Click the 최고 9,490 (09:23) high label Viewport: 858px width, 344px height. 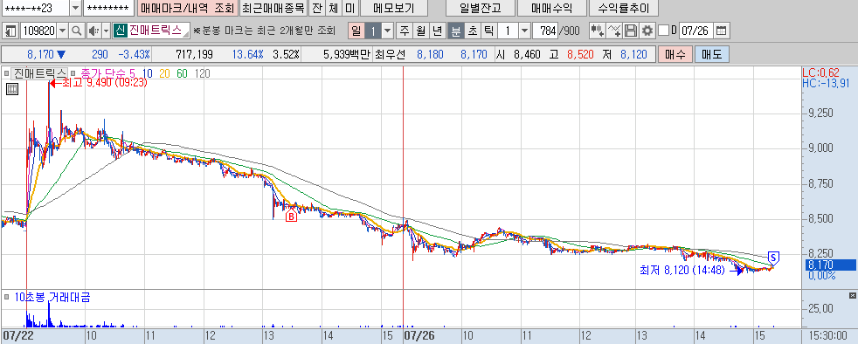click(105, 83)
